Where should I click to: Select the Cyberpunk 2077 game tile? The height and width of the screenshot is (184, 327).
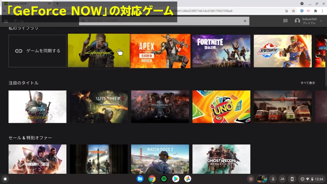coord(99,51)
